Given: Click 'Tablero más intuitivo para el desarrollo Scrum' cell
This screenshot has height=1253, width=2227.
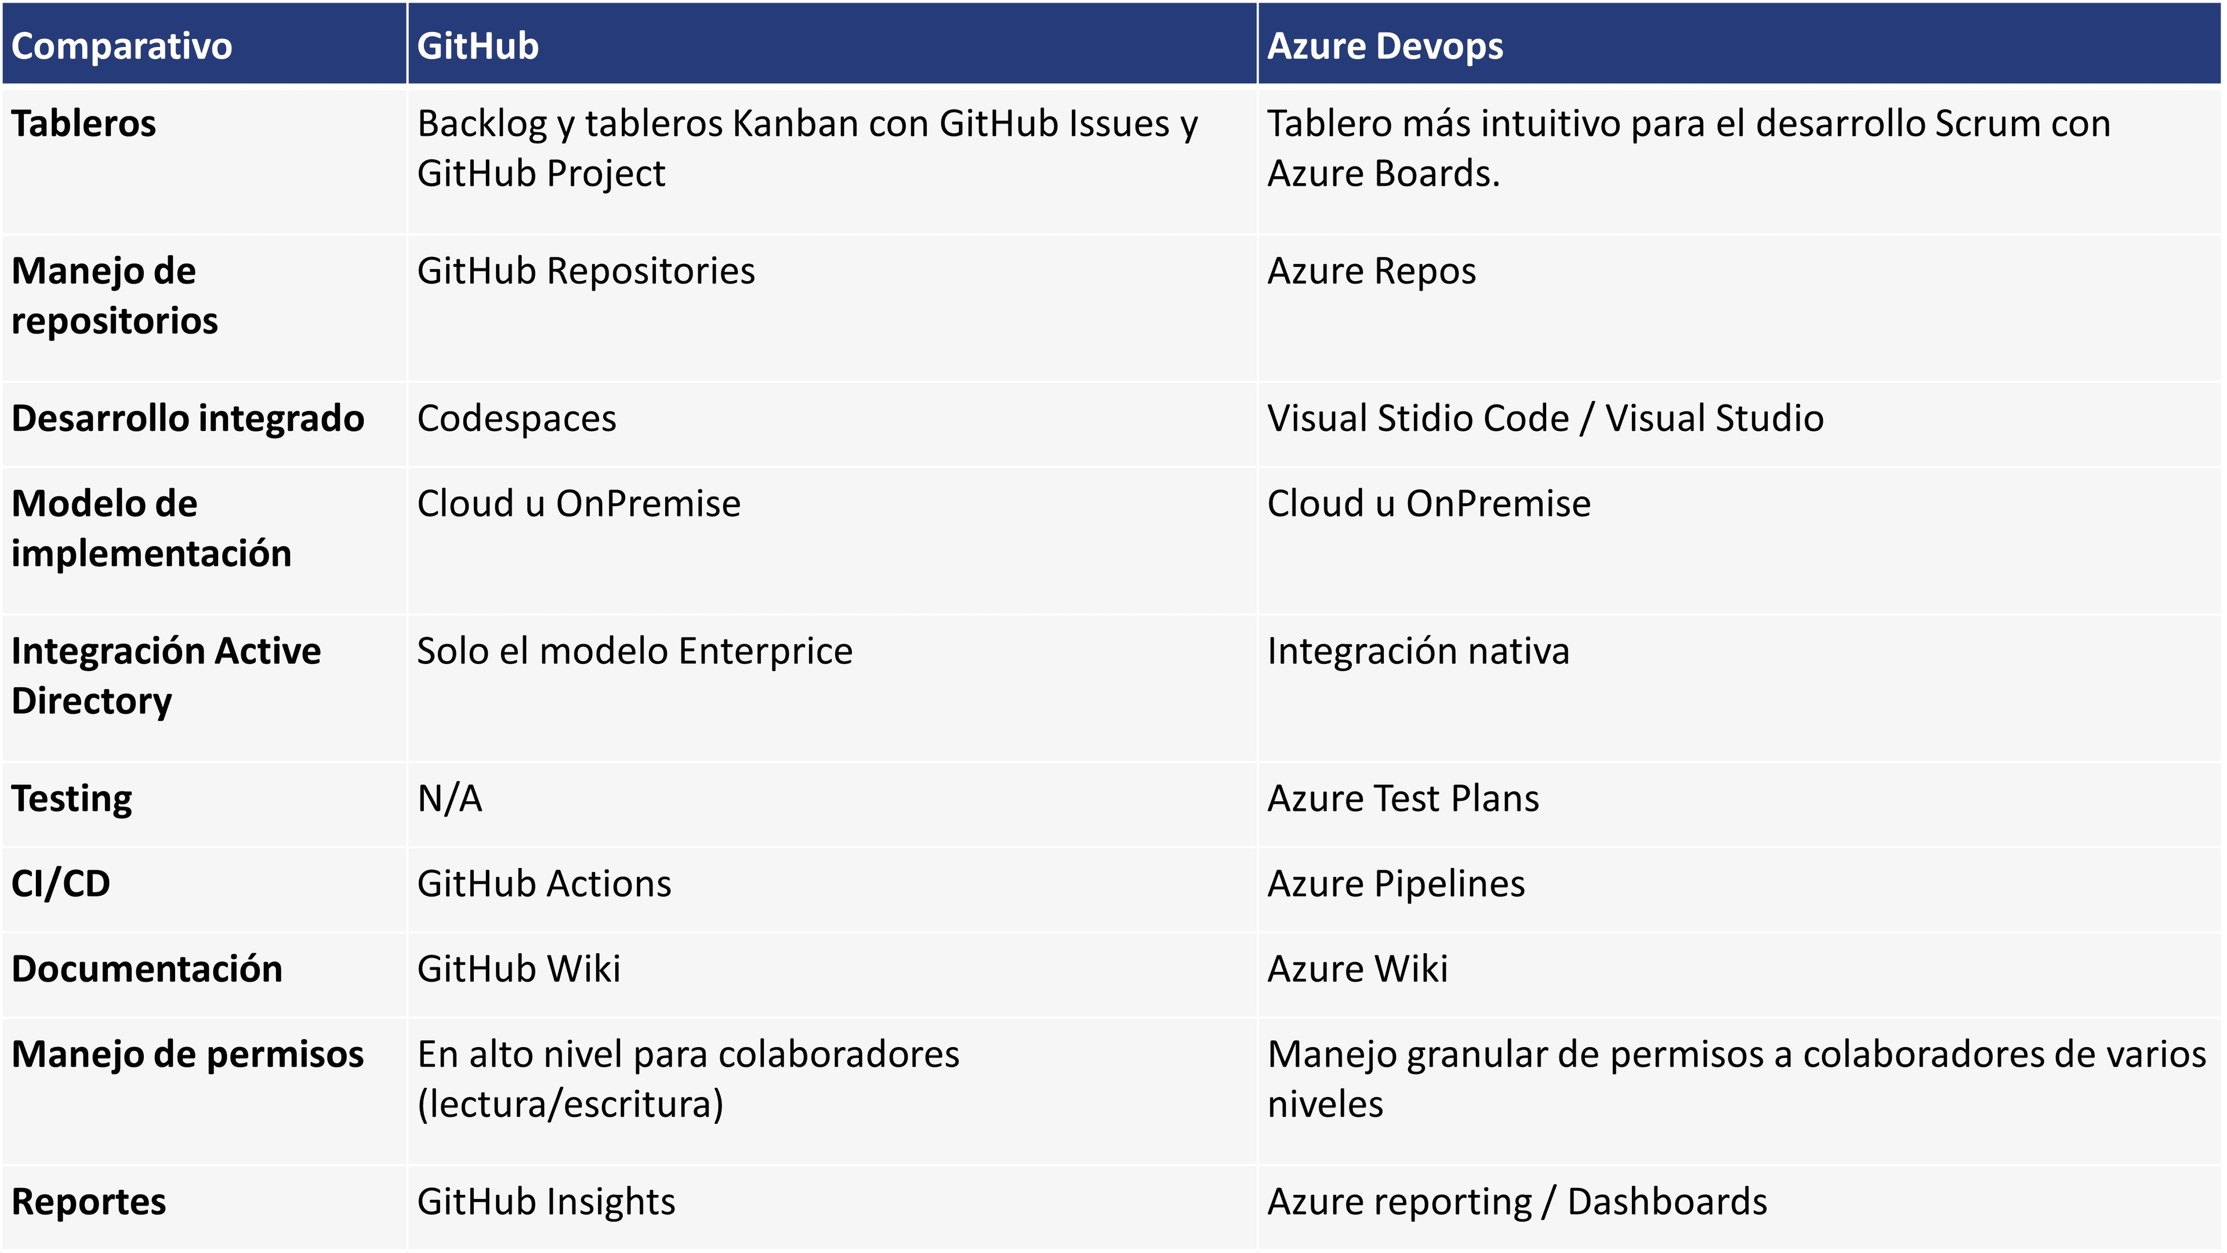Looking at the screenshot, I should coord(1739,161).
